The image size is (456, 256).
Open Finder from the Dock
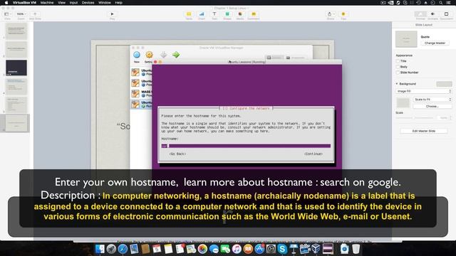coord(100,249)
